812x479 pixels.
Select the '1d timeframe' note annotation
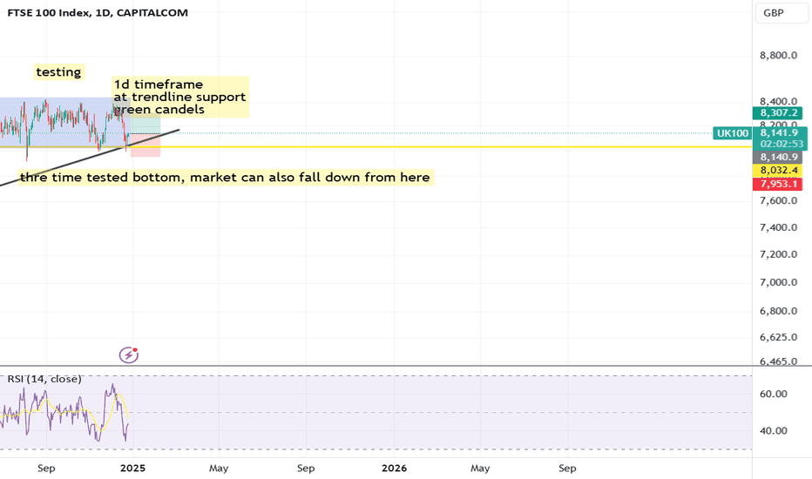[x=180, y=97]
